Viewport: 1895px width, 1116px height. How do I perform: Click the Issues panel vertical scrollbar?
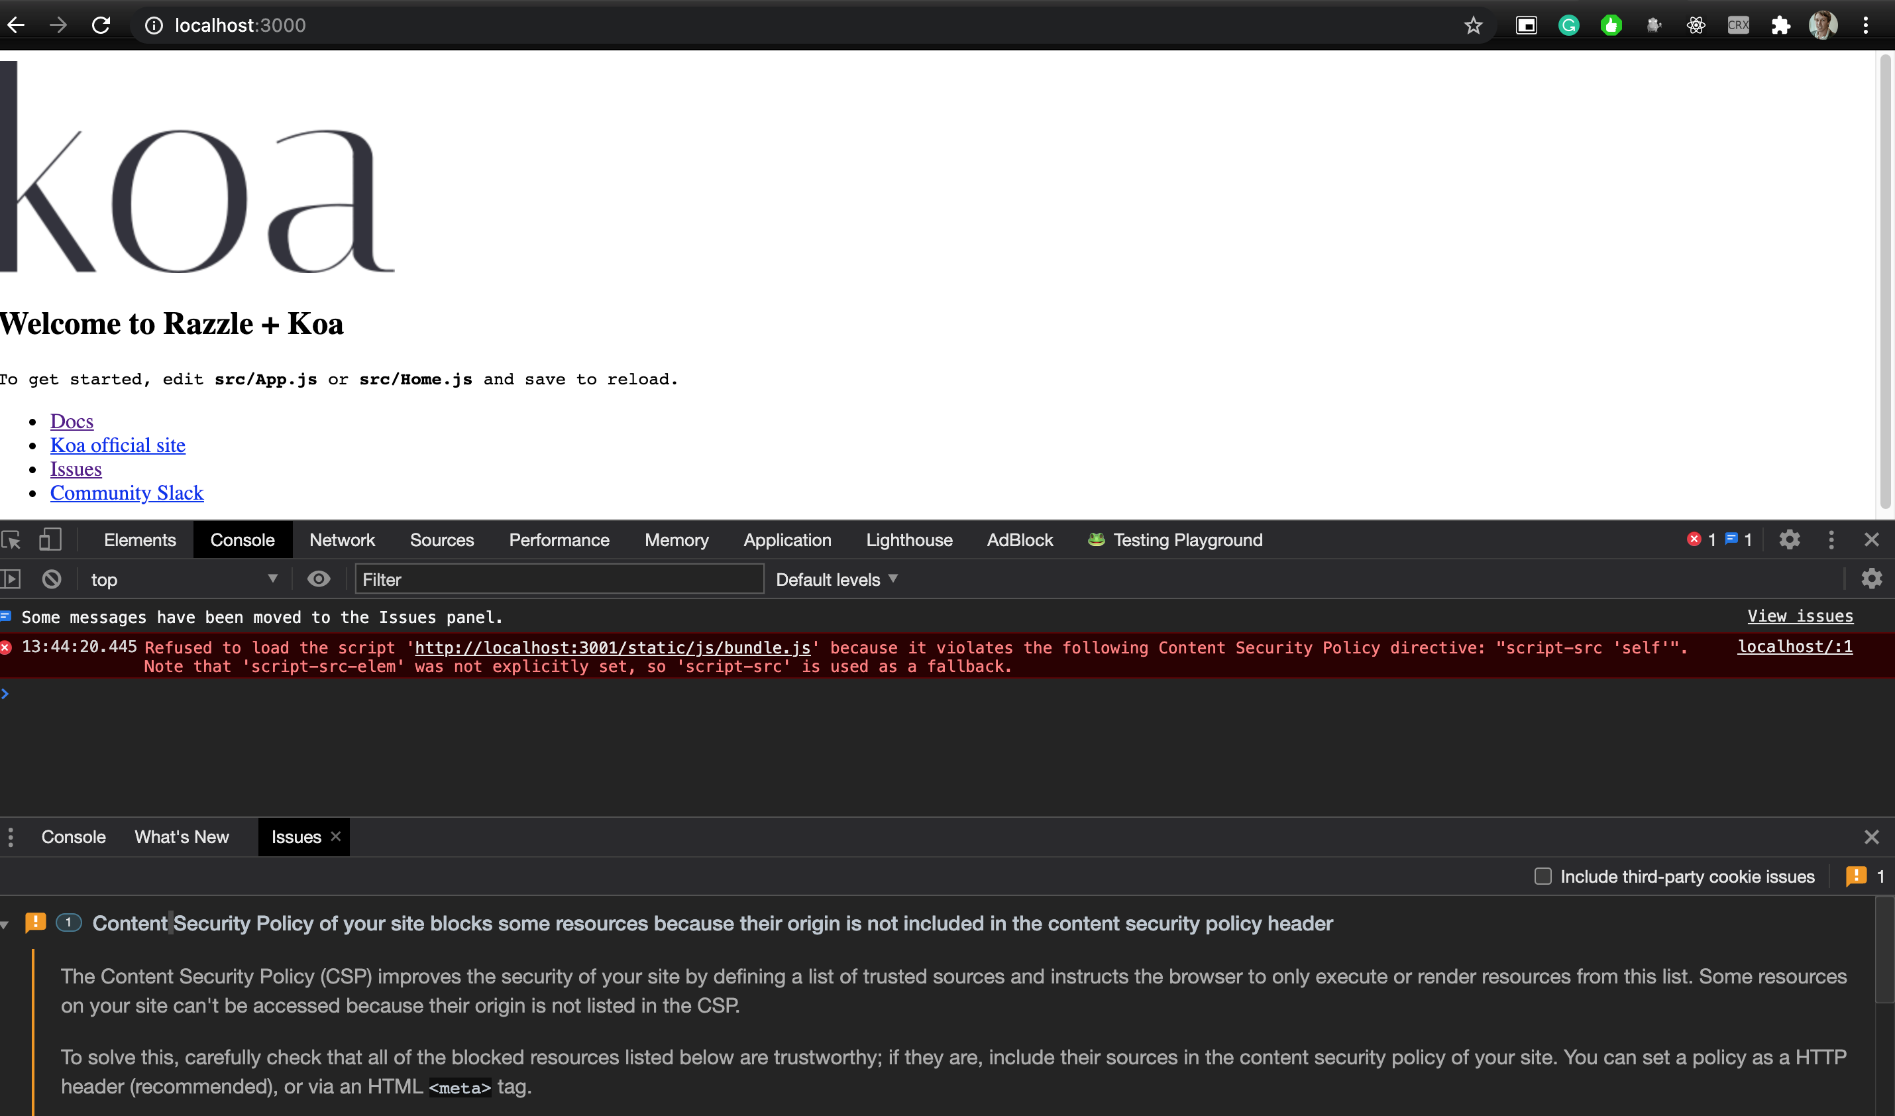coord(1884,949)
